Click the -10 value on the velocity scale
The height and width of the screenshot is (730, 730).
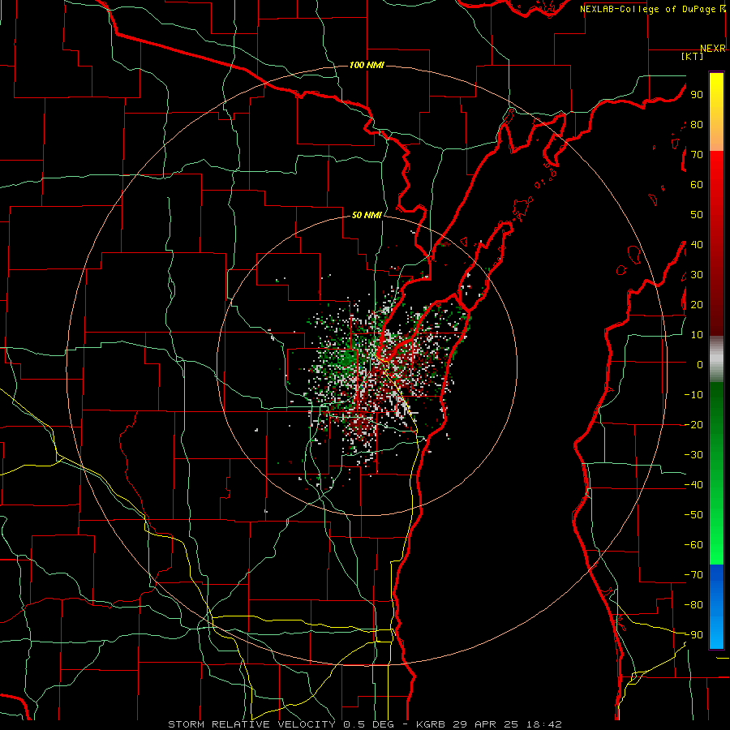(x=693, y=395)
